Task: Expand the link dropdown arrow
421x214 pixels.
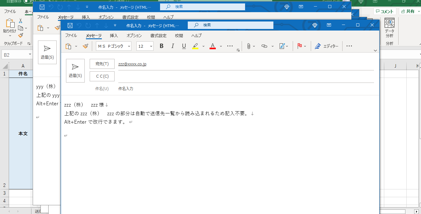Action: (272, 46)
